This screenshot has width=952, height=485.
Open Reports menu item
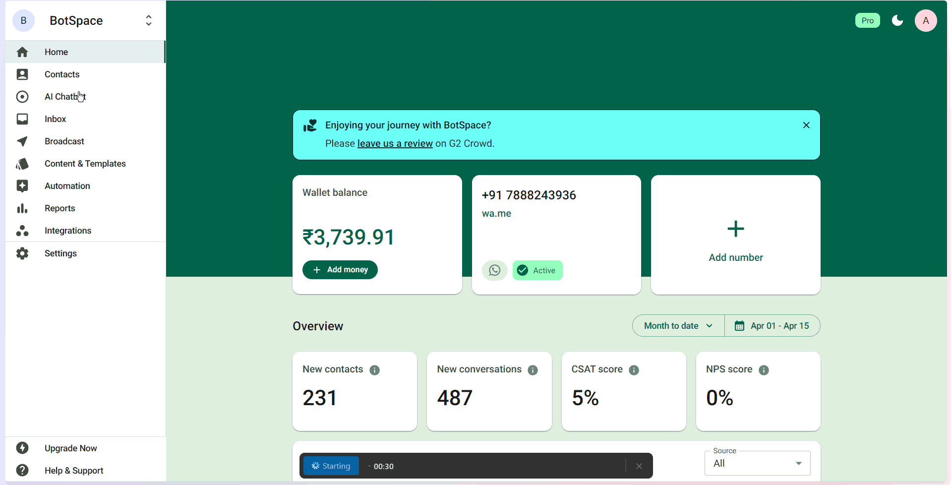point(85,208)
